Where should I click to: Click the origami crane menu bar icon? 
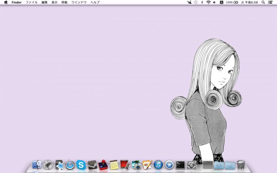point(190,2)
